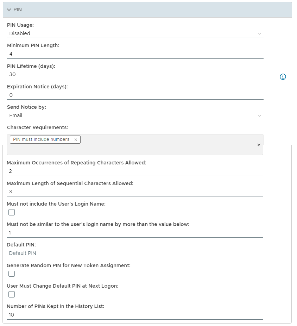Collapse the PIN section header
The width and height of the screenshot is (297, 326).
tap(9, 10)
